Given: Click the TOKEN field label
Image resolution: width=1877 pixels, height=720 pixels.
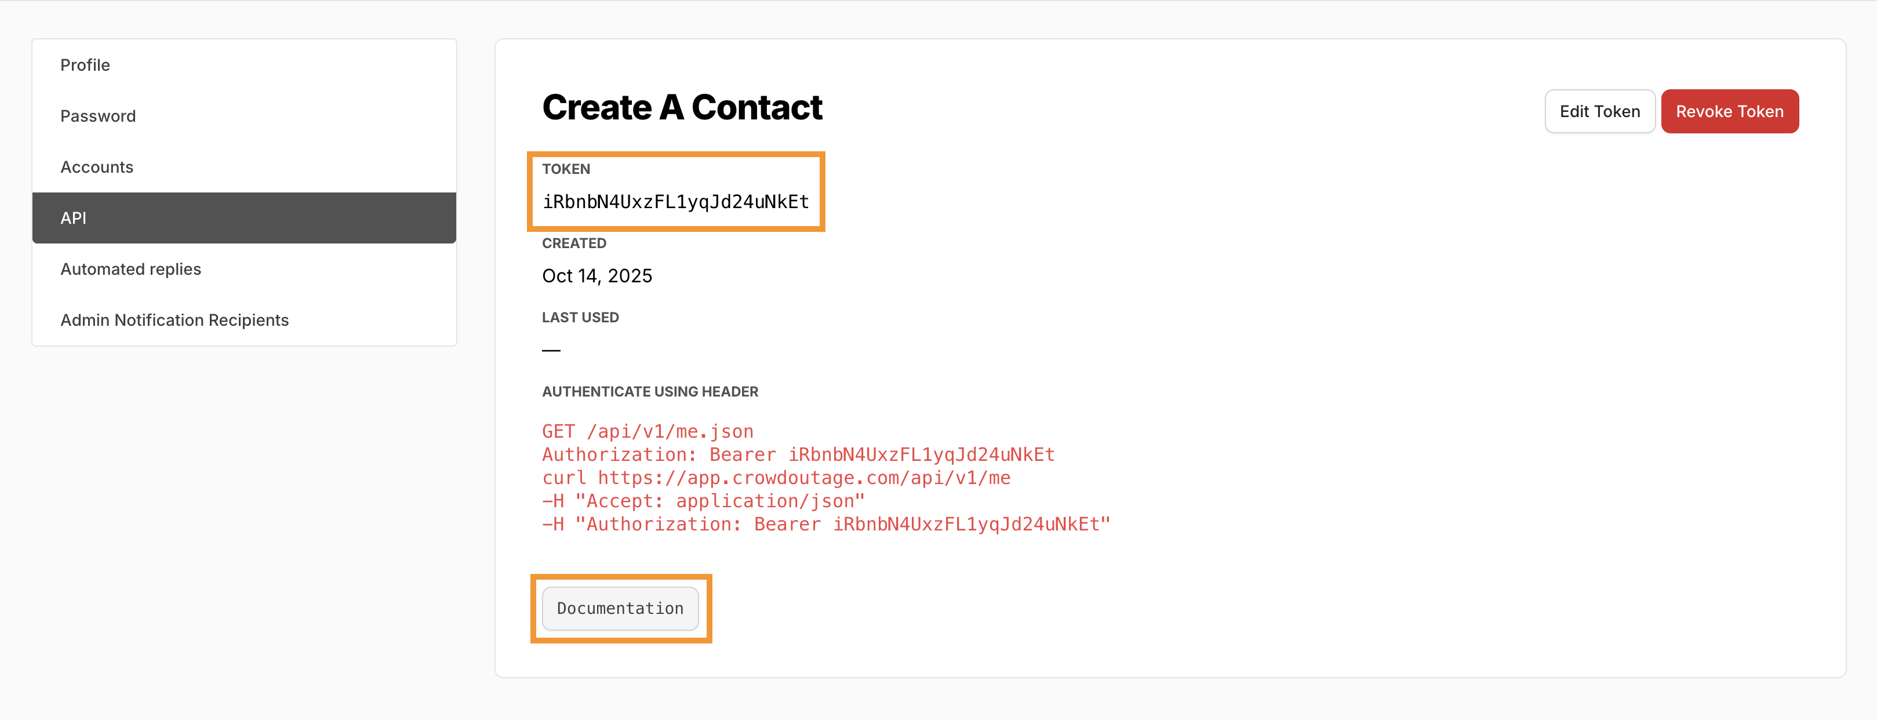Looking at the screenshot, I should pyautogui.click(x=566, y=169).
